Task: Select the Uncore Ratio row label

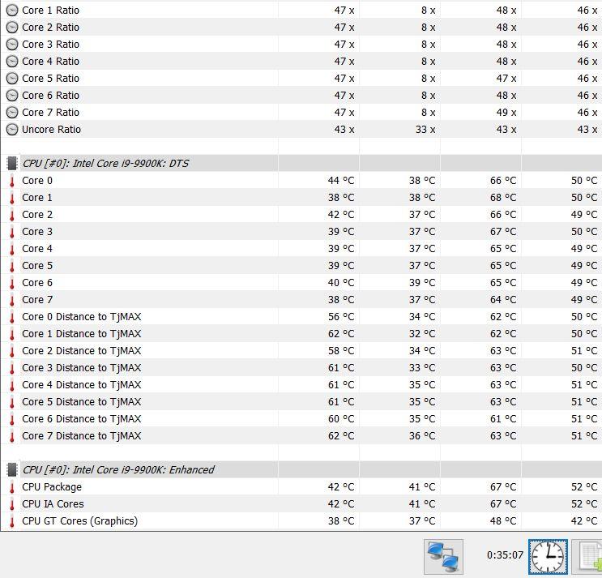Action: coord(51,130)
